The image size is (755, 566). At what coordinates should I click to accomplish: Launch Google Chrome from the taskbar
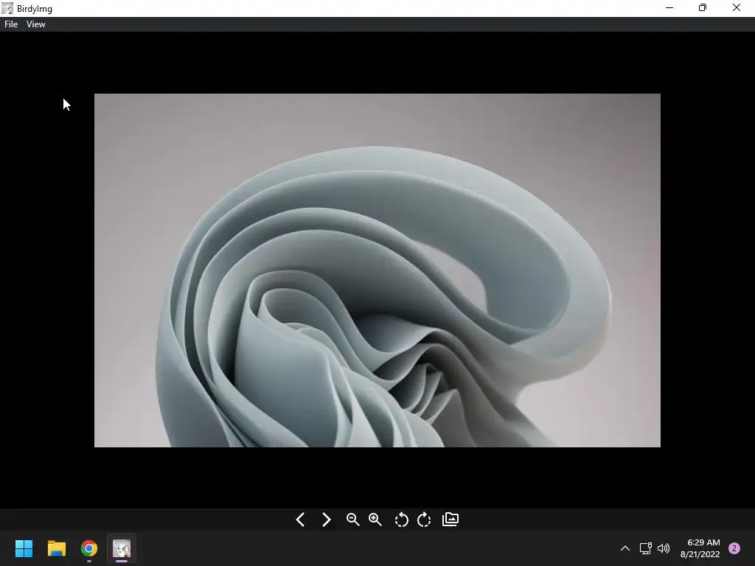coord(89,548)
